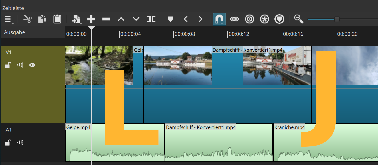Screen dimensions: 378x165
Task: Click the zoom out magnifier icon
Action: coord(299,19)
